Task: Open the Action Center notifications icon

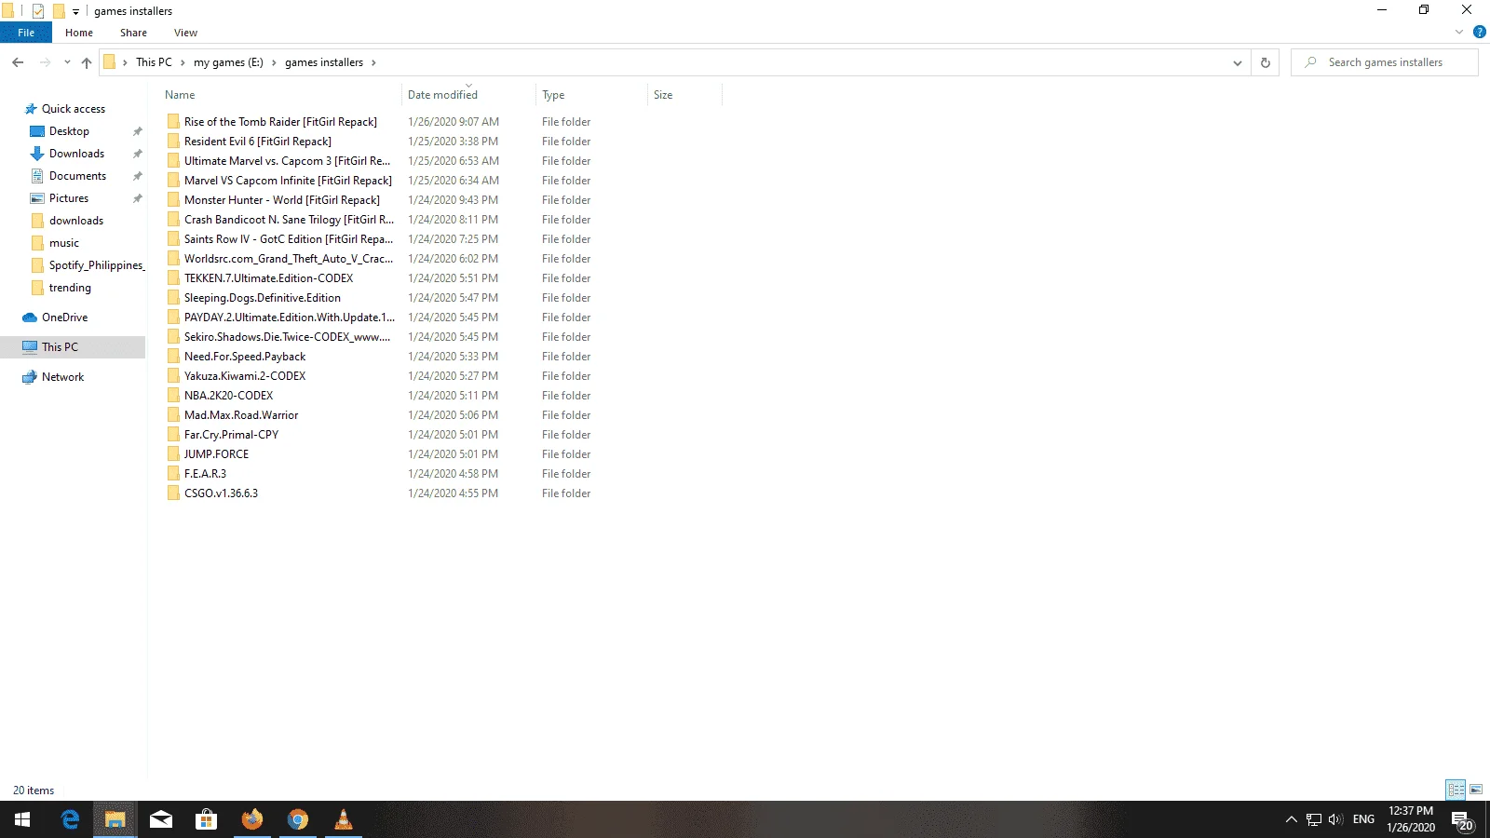Action: tap(1462, 820)
